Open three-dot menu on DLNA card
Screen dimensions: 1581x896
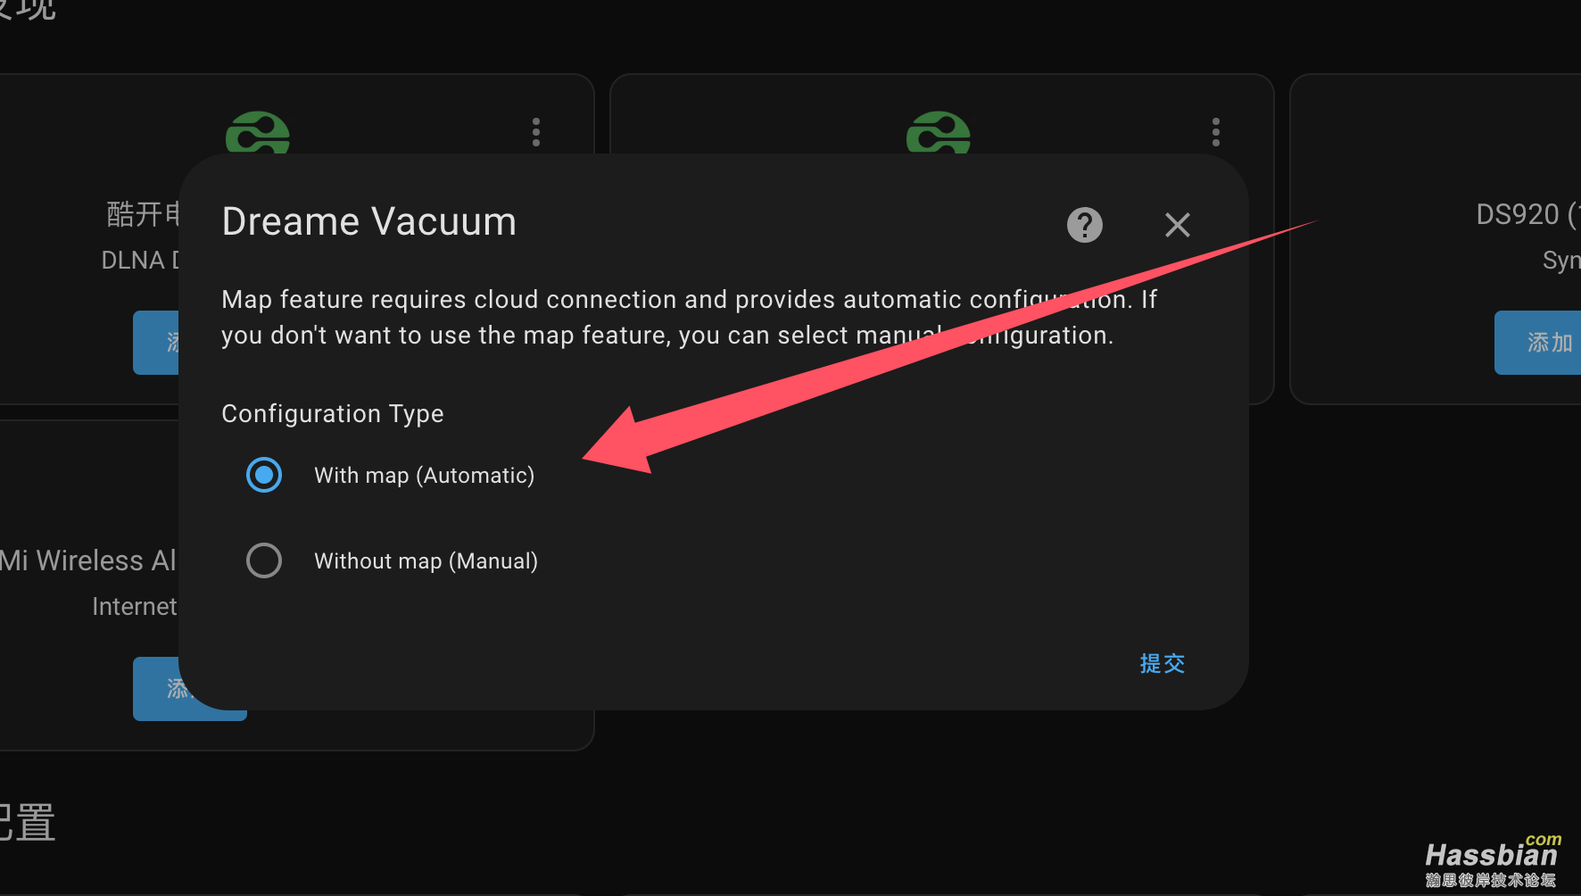(536, 132)
